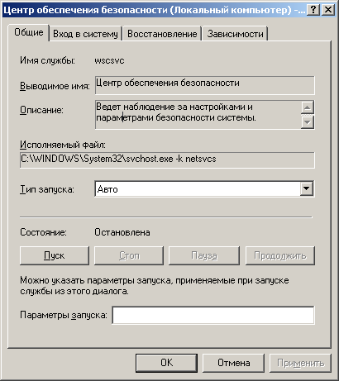Click the Авто startup type combo box
The width and height of the screenshot is (339, 381).
point(204,189)
